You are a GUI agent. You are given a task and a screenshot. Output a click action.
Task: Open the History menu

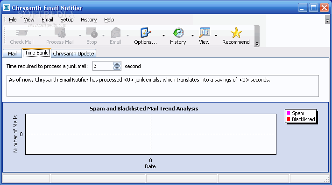pyautogui.click(x=89, y=20)
